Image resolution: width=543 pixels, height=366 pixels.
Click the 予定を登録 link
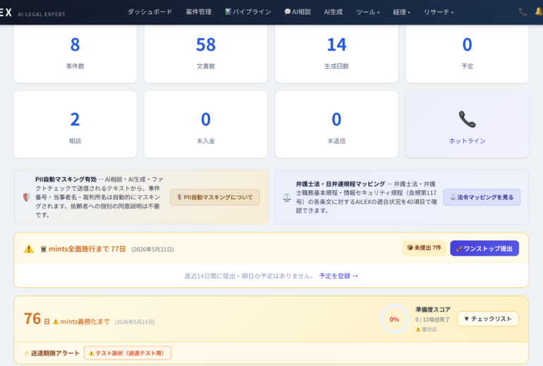tap(338, 276)
